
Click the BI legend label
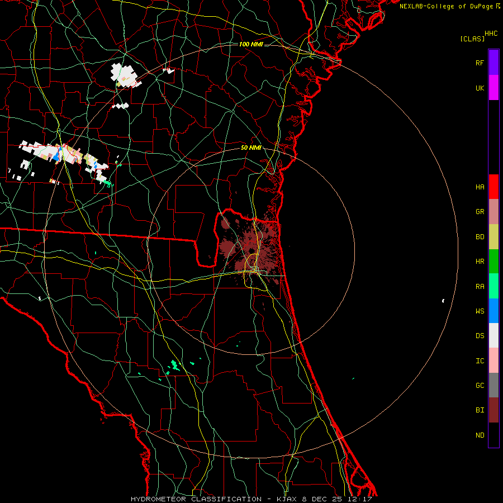(480, 410)
